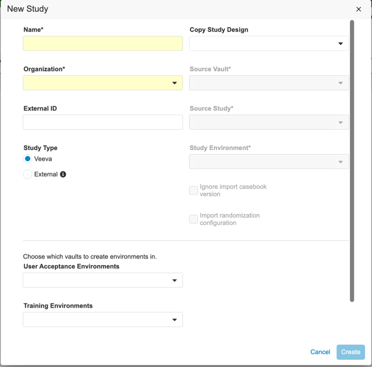372x367 pixels.
Task: Select the Veeva study type
Action: [28, 159]
